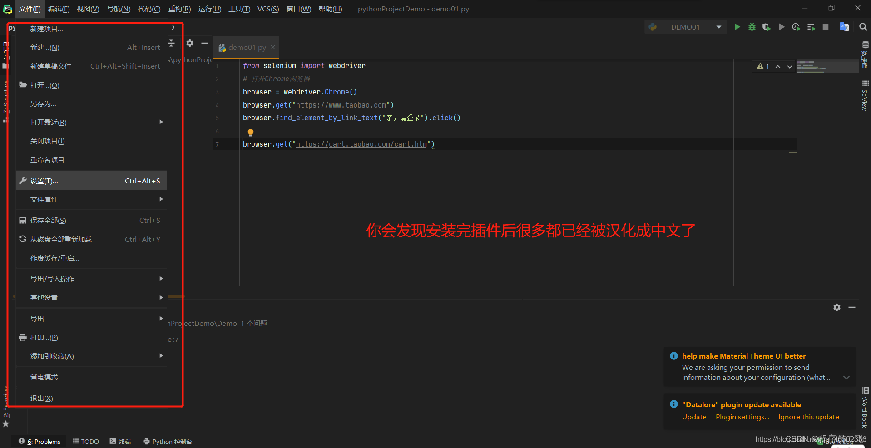Hide the project panel with the minus icon
Image resolution: width=871 pixels, height=448 pixels.
click(205, 43)
